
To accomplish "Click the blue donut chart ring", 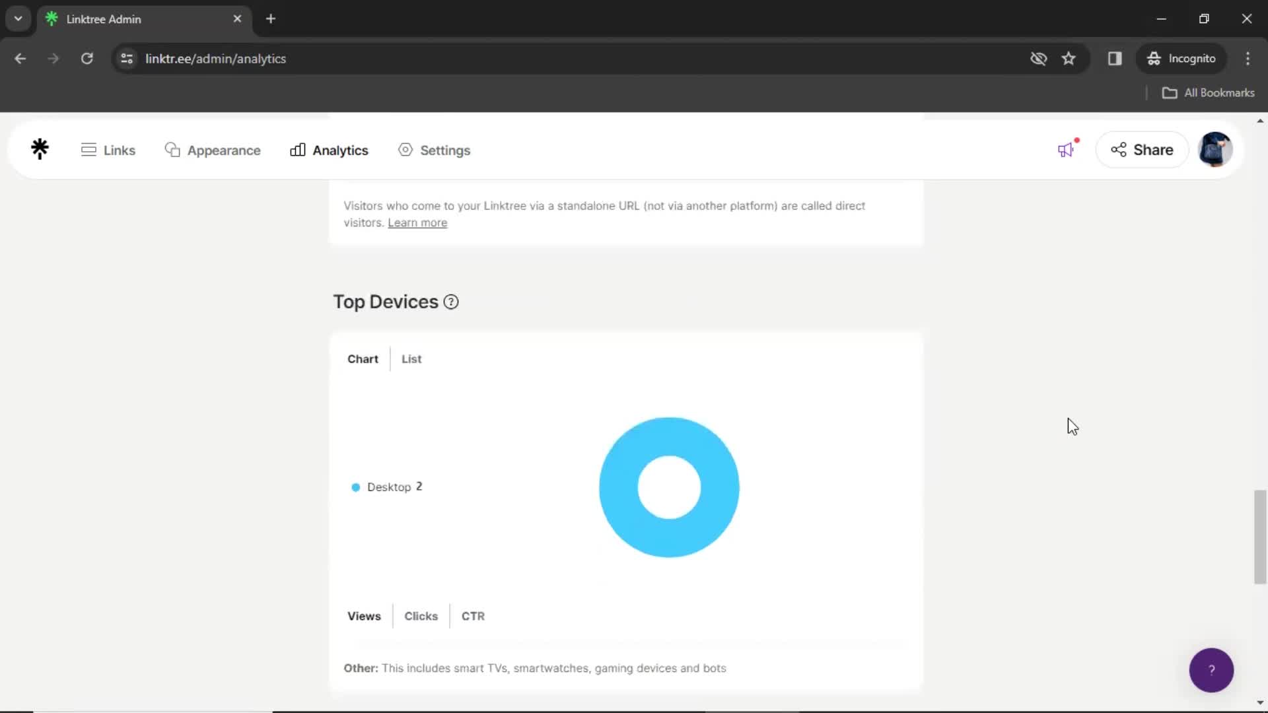I will [619, 487].
